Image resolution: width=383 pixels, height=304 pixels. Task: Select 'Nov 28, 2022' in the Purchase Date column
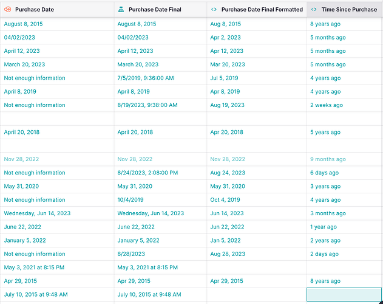click(x=57, y=159)
